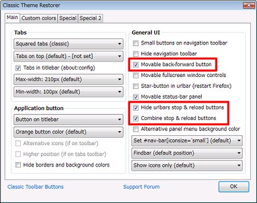This screenshot has height=203, width=257.
Task: Open the Orange button color dropdown
Action: 68,132
